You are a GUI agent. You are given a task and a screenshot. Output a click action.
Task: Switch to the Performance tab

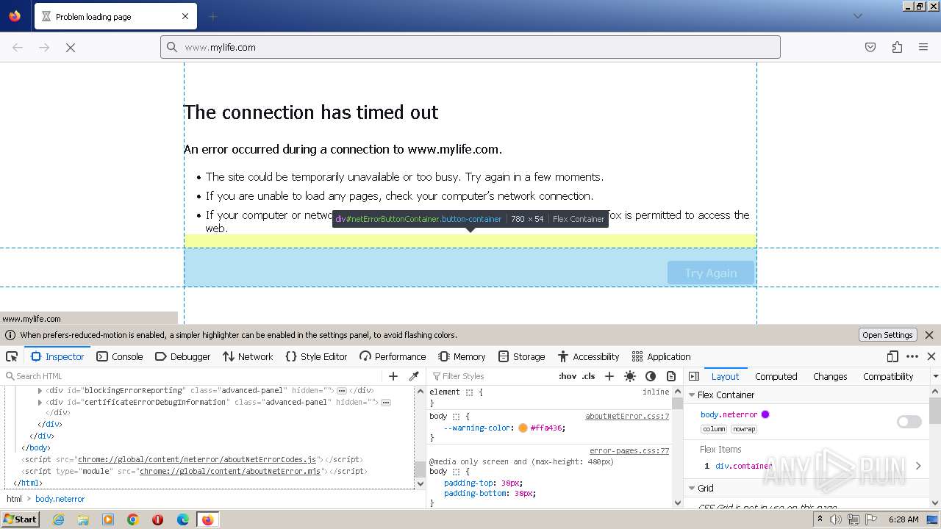pos(393,356)
